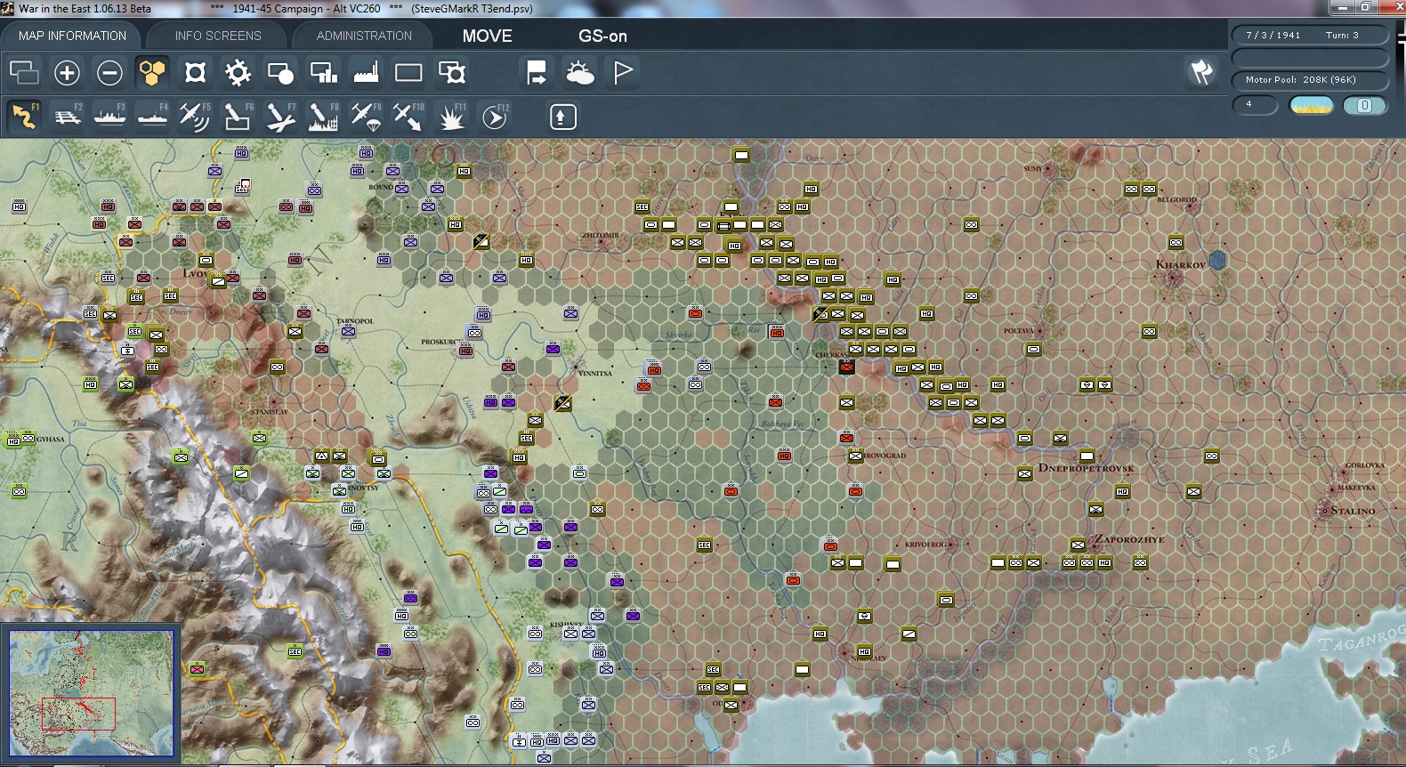Click the Krivoi Rog city label
This screenshot has width=1406, height=767.
pos(925,544)
